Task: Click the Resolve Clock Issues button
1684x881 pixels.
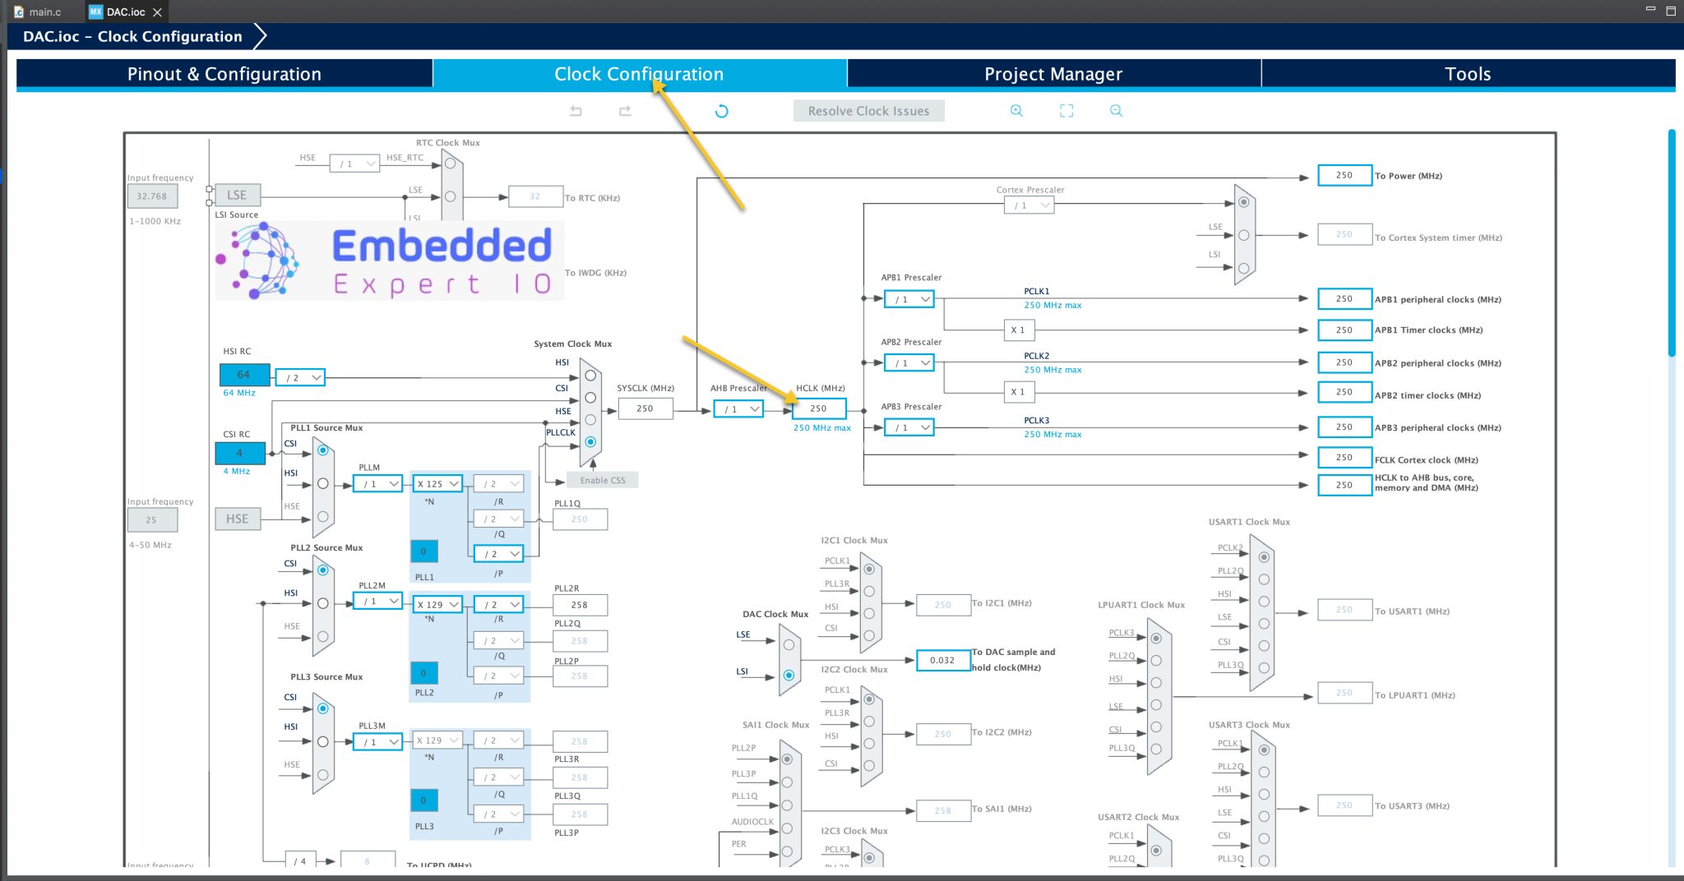Action: 868,111
